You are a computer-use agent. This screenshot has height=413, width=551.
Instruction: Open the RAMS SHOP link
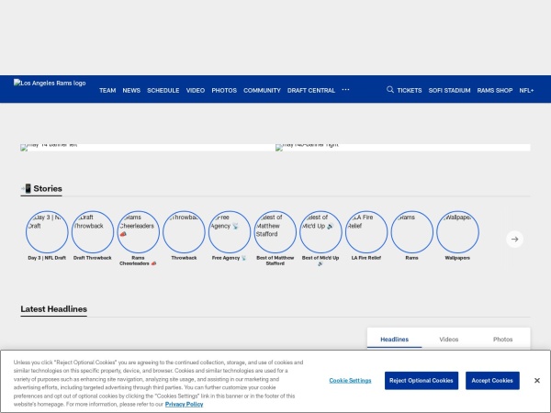point(495,90)
